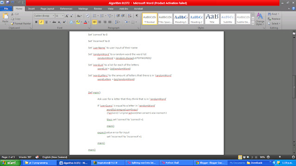Save document from Quick Access toolbar
296x166 pixels.
pyautogui.click(x=7, y=2)
